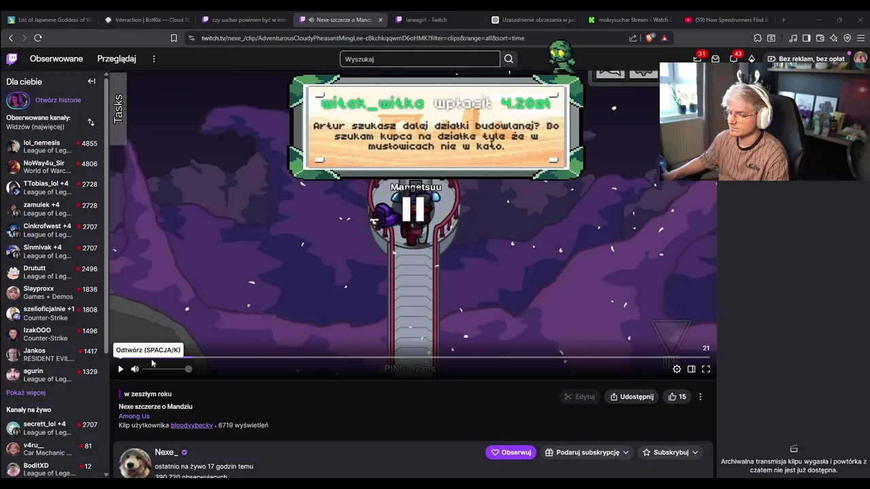
Task: Open Prime loot crown icon with badge 31
Action: (x=697, y=59)
